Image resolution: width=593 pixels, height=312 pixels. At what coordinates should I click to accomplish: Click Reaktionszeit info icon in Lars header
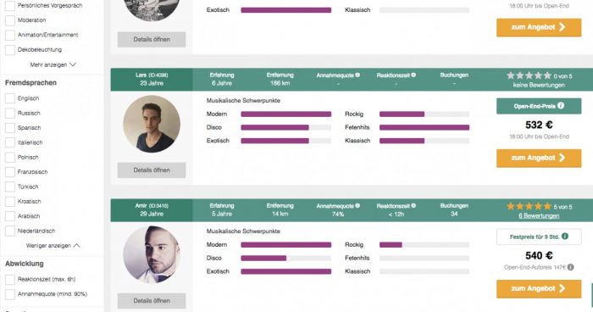413,75
